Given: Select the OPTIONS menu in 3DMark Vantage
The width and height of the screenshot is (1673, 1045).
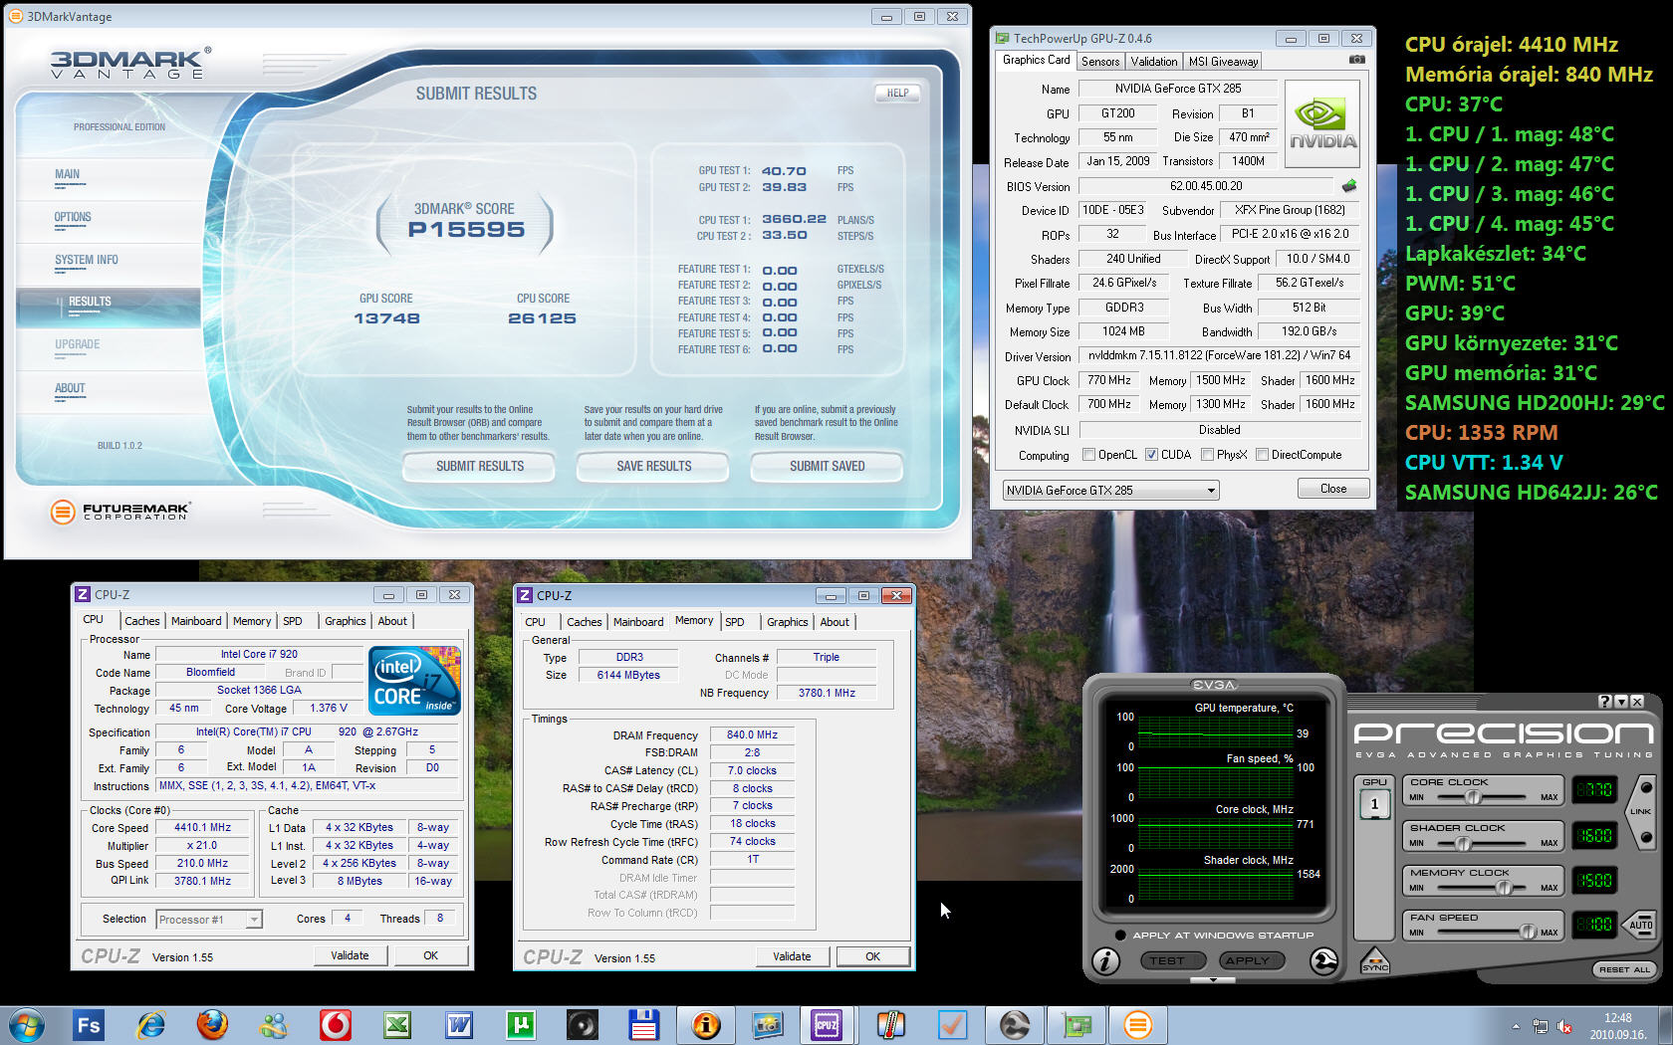Looking at the screenshot, I should pos(73,217).
